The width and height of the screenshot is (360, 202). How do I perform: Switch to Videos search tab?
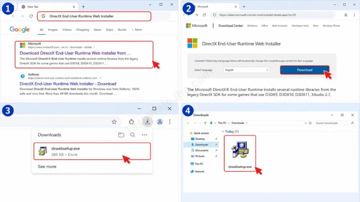tap(67, 30)
